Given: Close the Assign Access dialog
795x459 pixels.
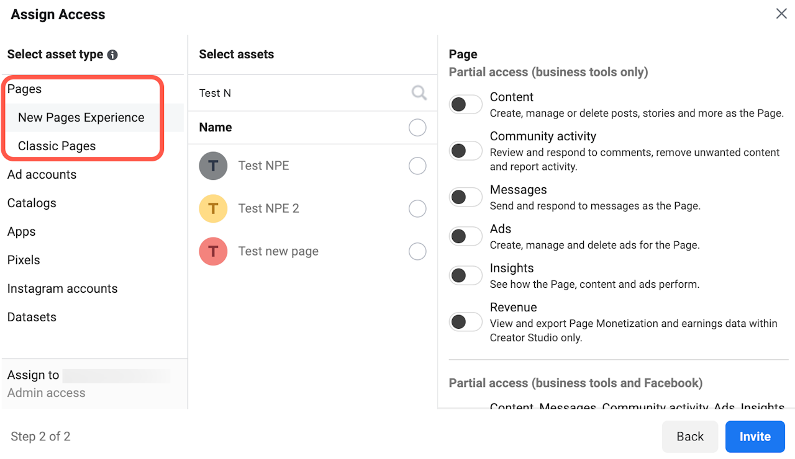Looking at the screenshot, I should coord(781,14).
